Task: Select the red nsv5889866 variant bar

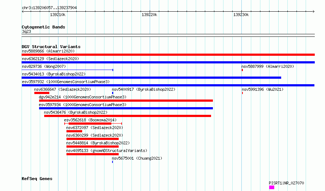Action: [x=168, y=55]
